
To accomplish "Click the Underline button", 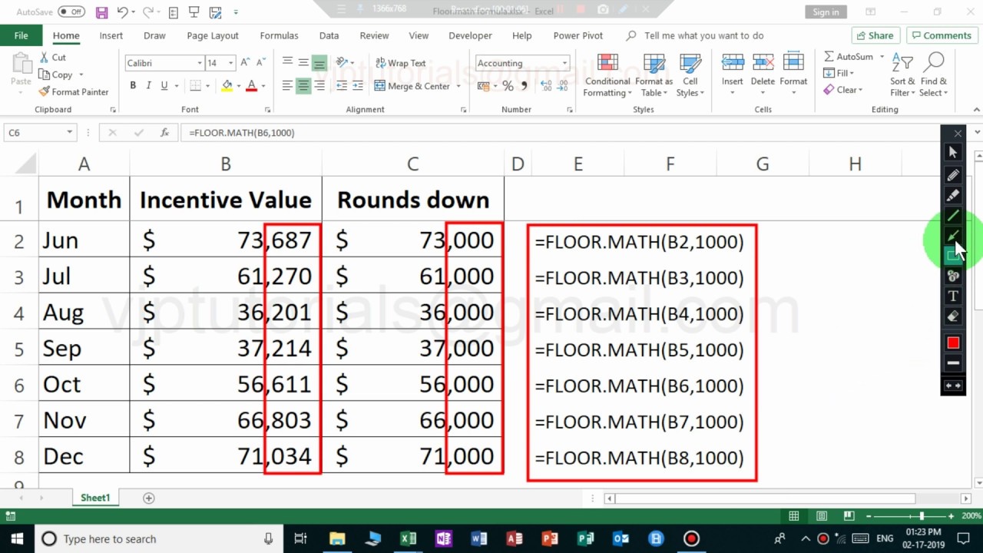I will coord(164,86).
